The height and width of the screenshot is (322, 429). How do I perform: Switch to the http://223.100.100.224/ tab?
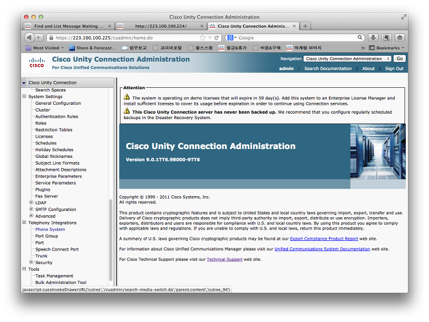coord(161,26)
